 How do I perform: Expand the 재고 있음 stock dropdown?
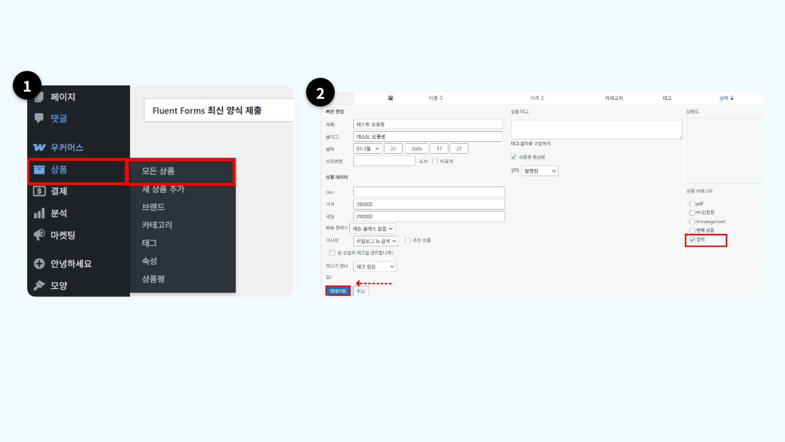[x=375, y=267]
